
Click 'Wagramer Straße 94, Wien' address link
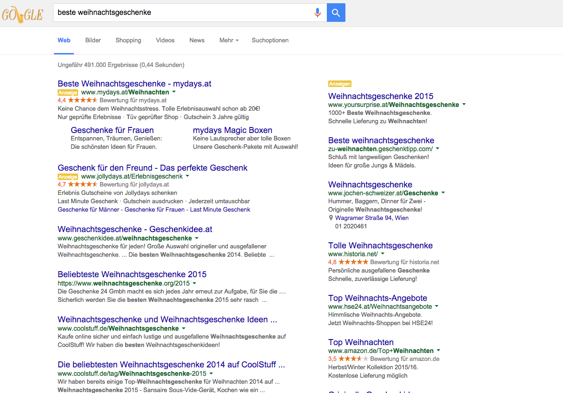372,218
